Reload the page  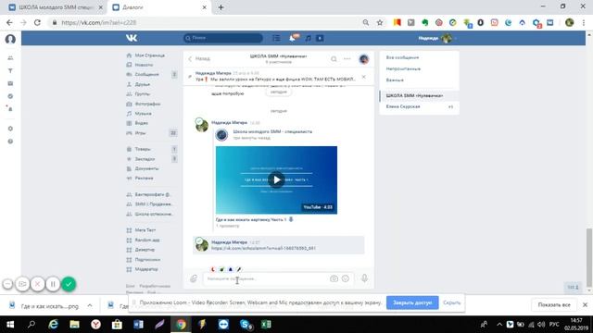pos(37,22)
